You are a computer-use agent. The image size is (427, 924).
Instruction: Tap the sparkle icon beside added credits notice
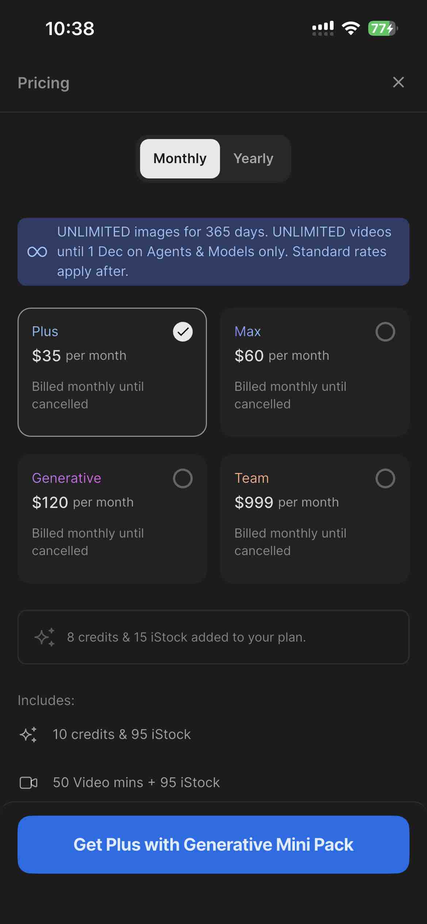(45, 637)
